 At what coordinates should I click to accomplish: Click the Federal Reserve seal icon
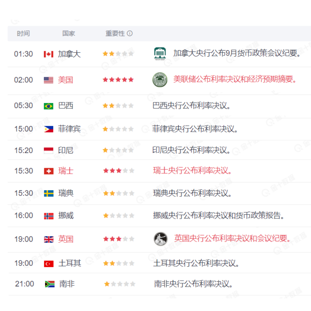160,80
